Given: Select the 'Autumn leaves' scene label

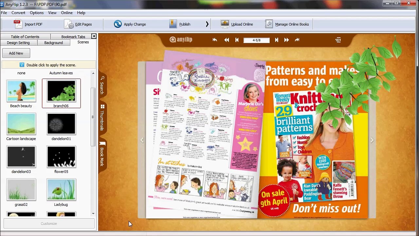Looking at the screenshot, I should coord(61,73).
